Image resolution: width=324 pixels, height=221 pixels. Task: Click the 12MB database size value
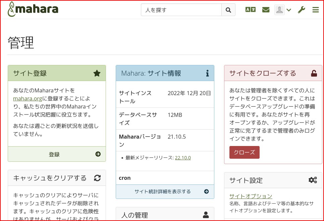click(x=175, y=115)
